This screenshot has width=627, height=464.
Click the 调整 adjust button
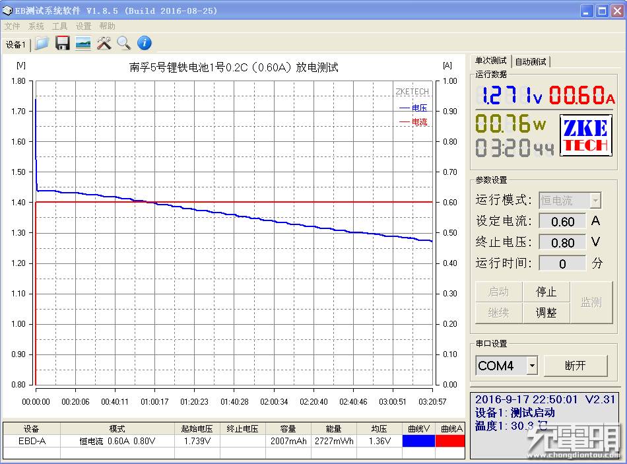pos(546,312)
